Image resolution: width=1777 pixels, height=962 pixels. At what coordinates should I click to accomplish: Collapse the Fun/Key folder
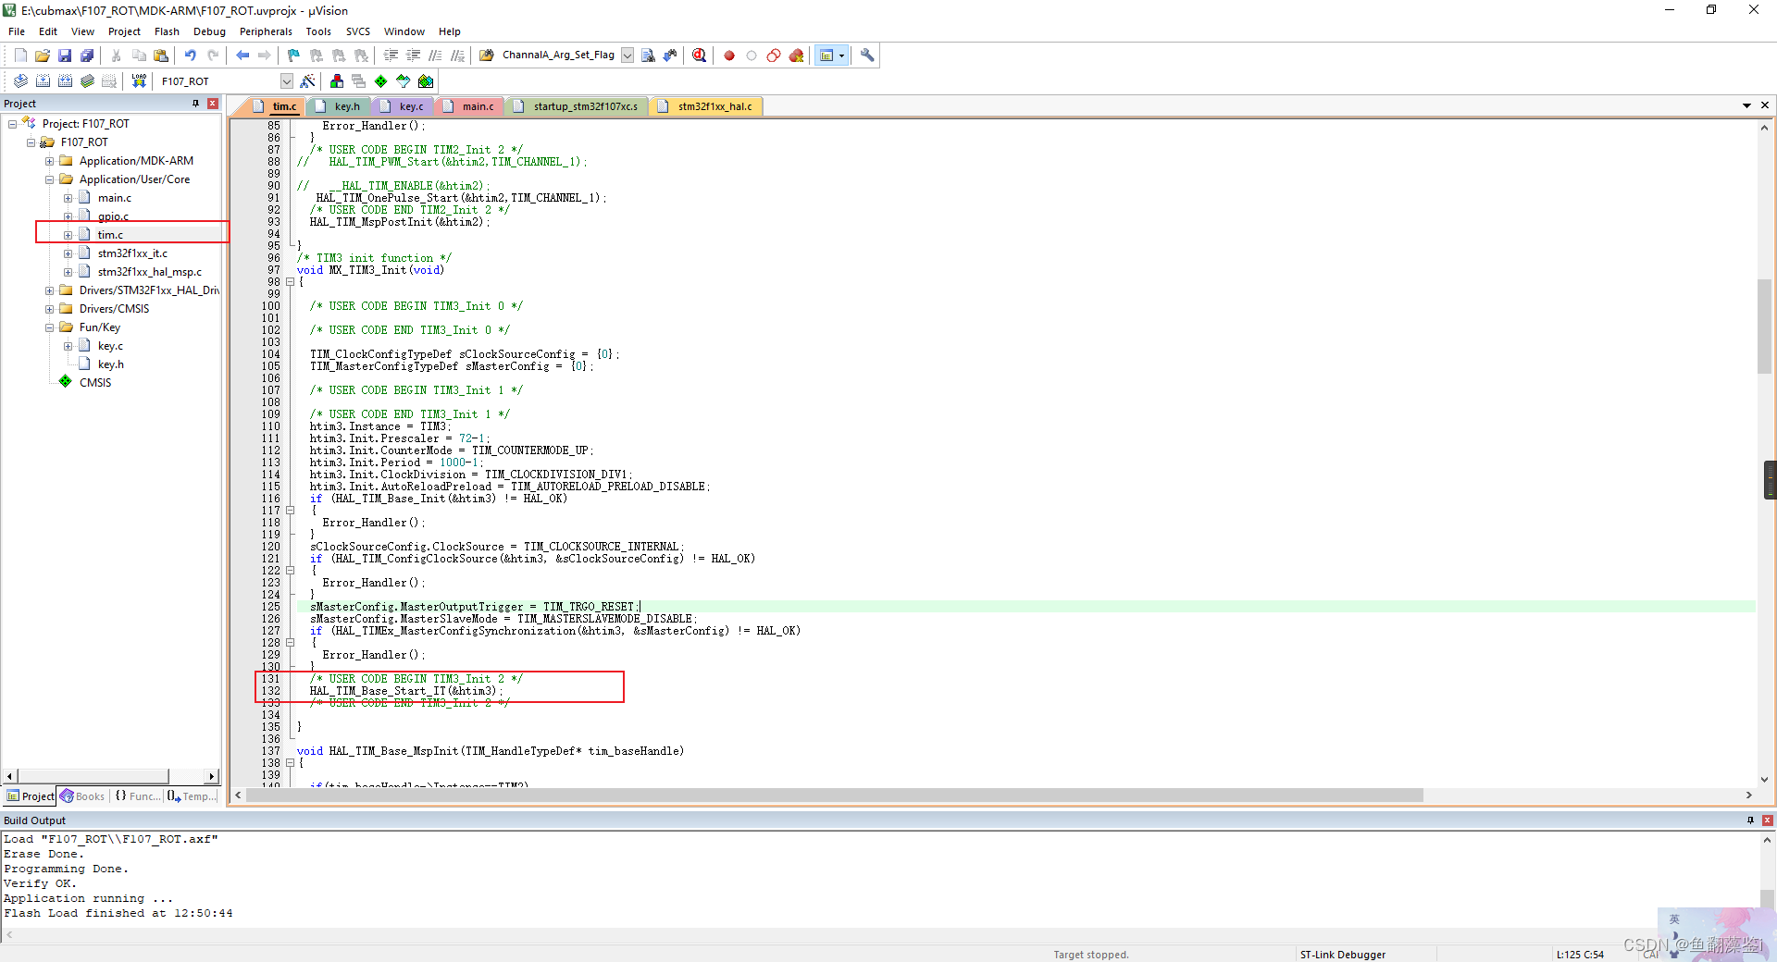click(x=49, y=327)
